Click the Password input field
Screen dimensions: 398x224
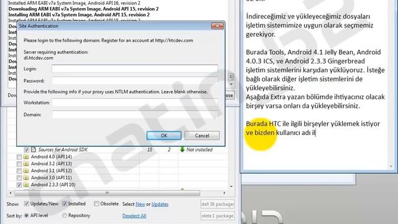135,81
